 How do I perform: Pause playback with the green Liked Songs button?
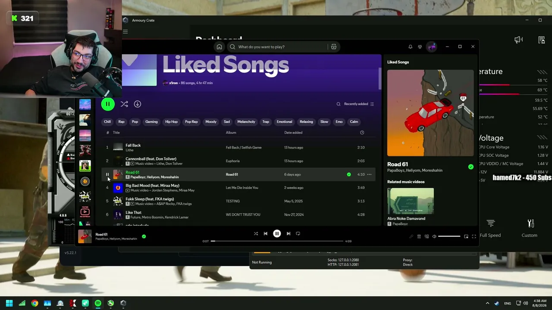tap(108, 104)
